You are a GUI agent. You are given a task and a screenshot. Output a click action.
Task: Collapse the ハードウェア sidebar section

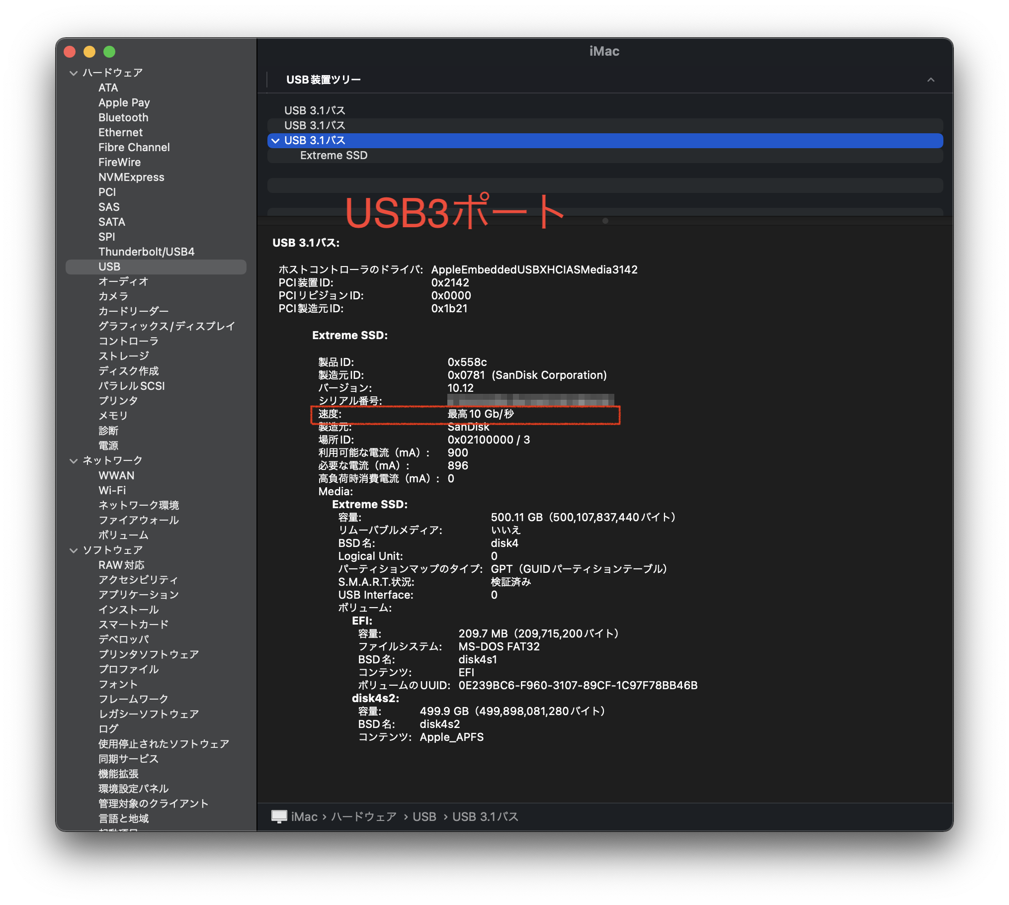(74, 73)
